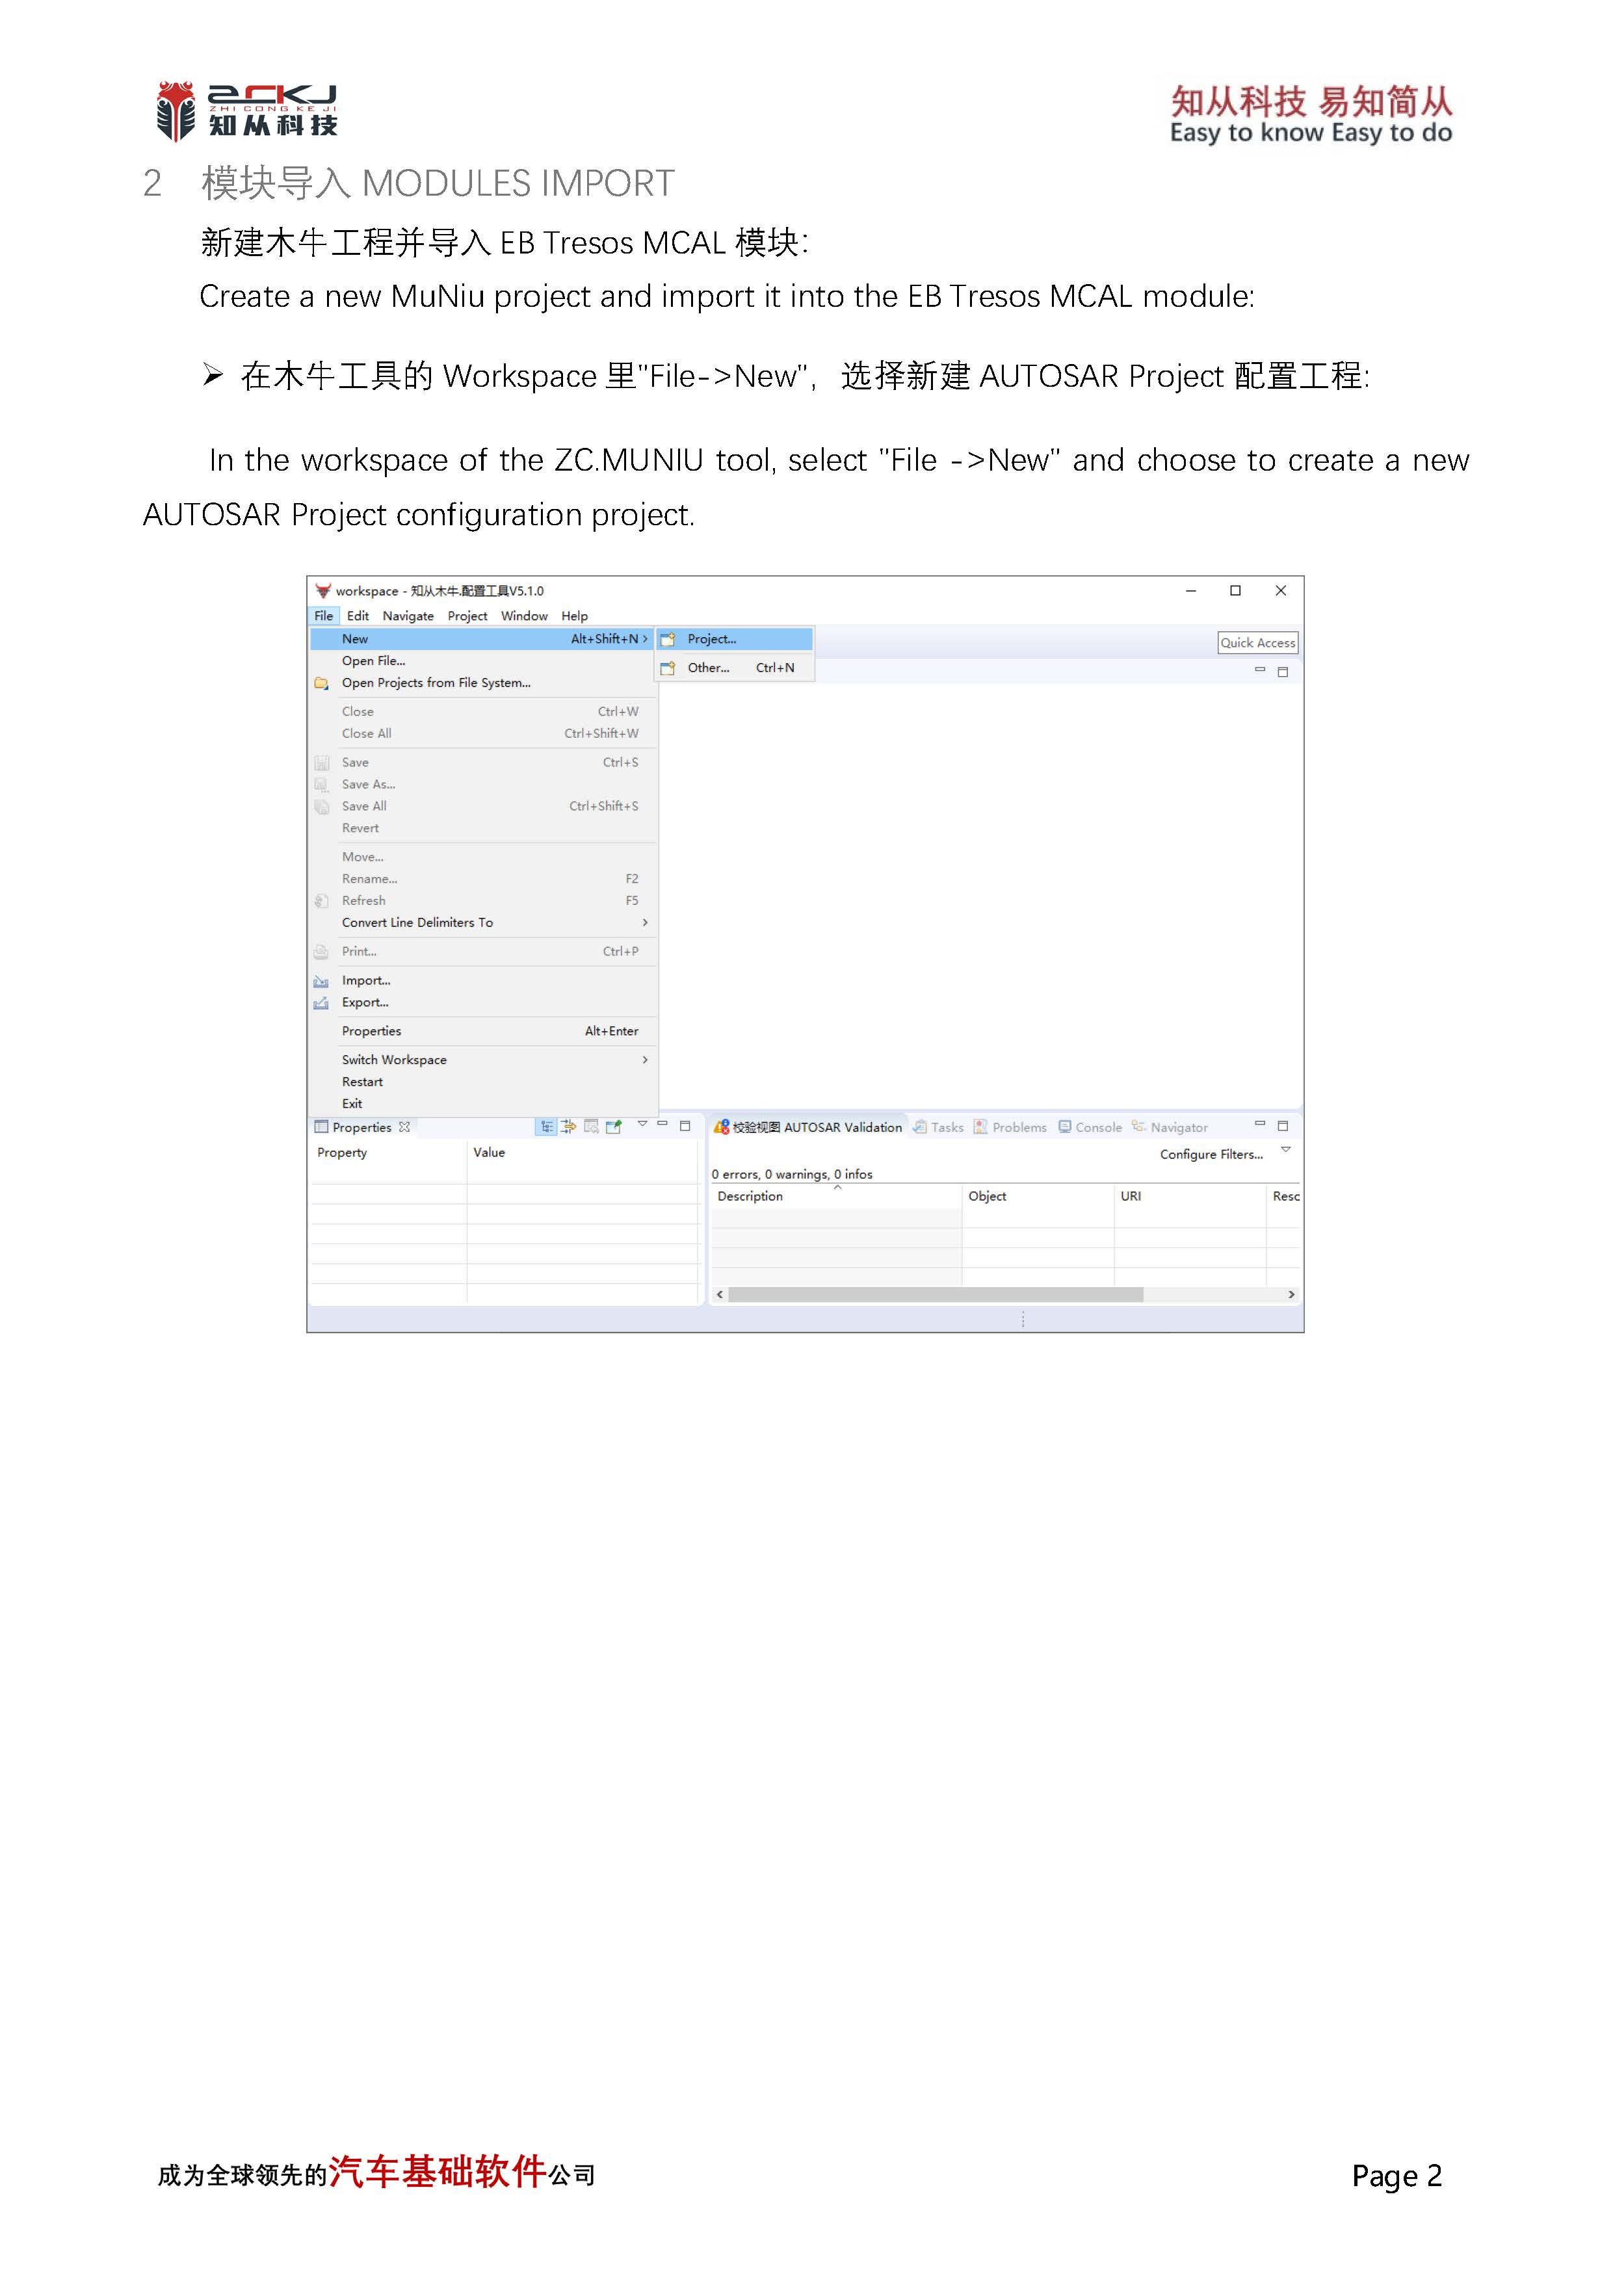Screen dimensions: 1613x2296
Task: Open the Edit menu
Action: coord(358,616)
